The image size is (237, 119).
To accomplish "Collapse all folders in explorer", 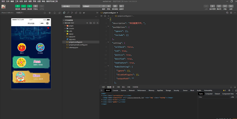I will point(98,23).
